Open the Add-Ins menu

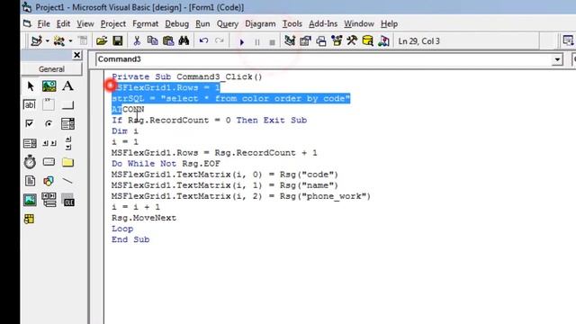tap(323, 24)
